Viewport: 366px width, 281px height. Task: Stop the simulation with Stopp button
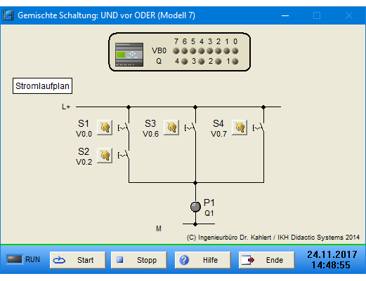click(139, 260)
